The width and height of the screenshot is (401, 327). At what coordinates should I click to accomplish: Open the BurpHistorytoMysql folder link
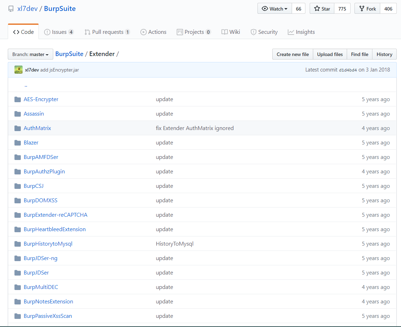coord(48,244)
